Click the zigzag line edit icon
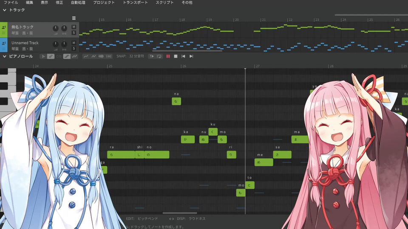 [93, 56]
